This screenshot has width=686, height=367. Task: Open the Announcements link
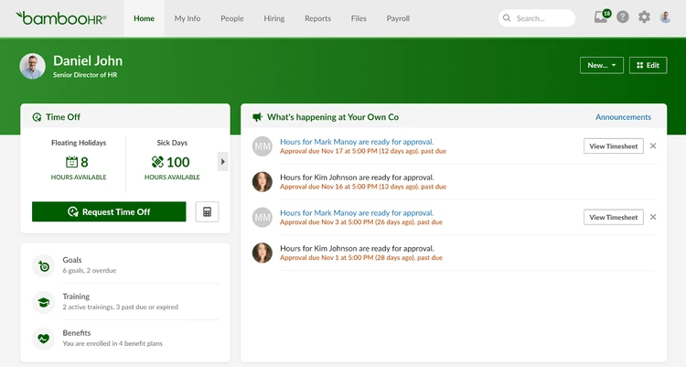[623, 117]
